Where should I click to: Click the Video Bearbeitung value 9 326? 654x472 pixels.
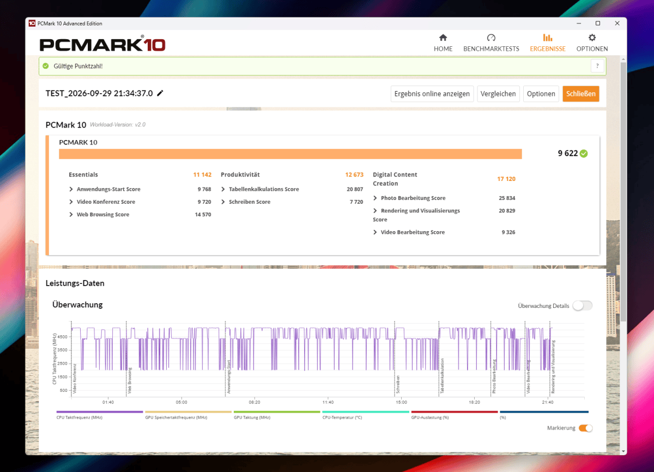pyautogui.click(x=508, y=232)
